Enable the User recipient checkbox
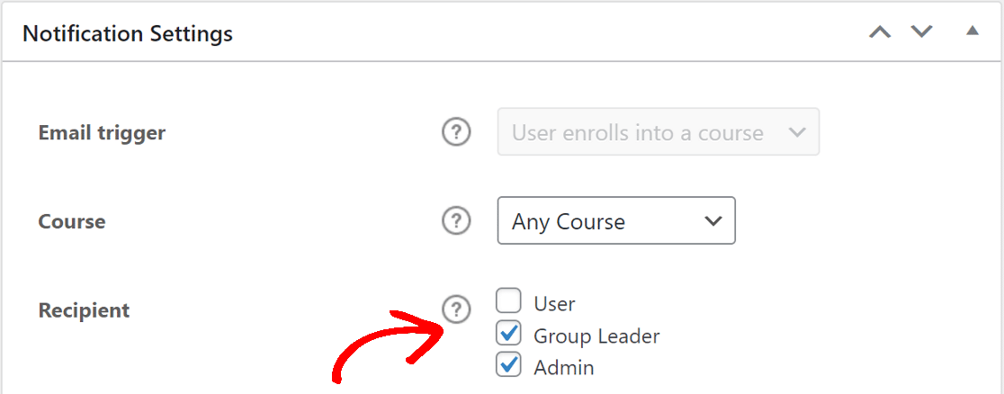This screenshot has height=394, width=1004. click(x=508, y=301)
